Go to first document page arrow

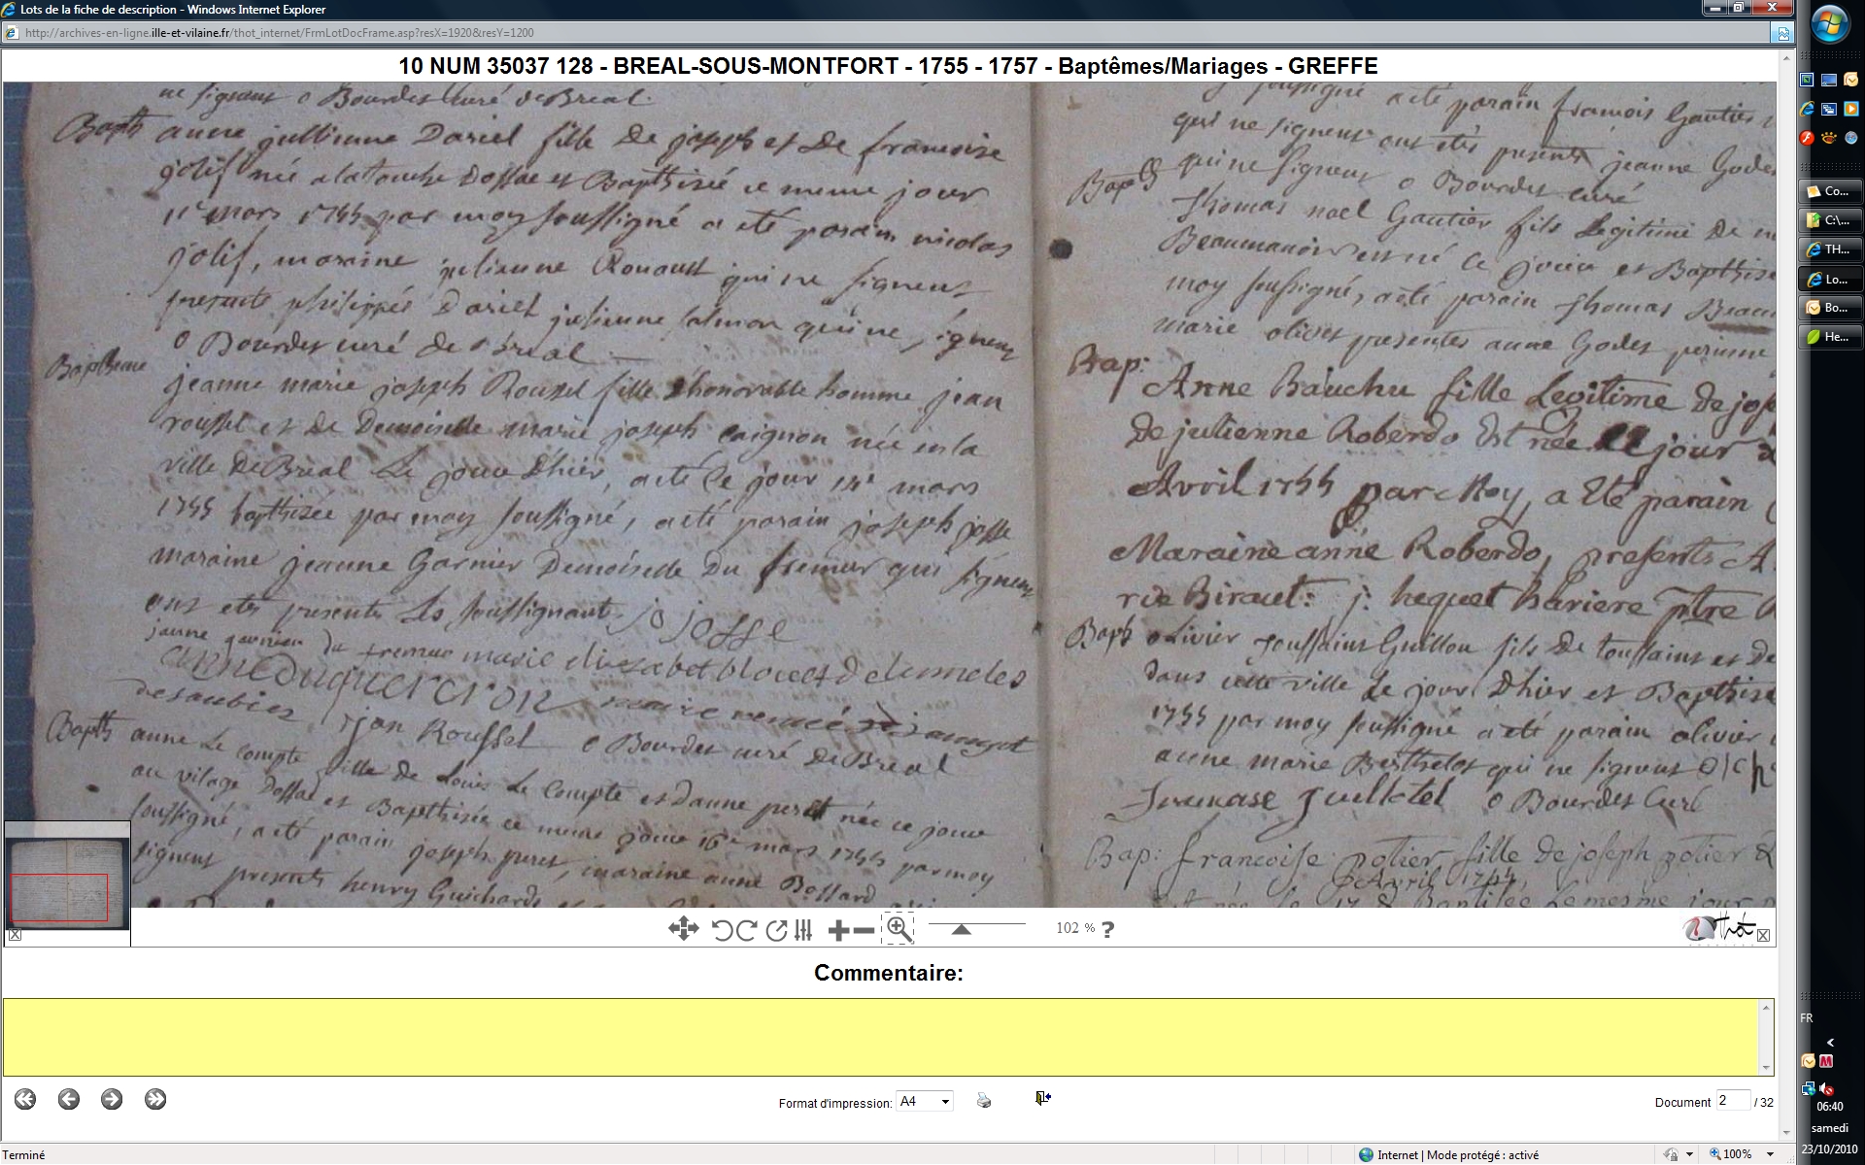pos(25,1099)
